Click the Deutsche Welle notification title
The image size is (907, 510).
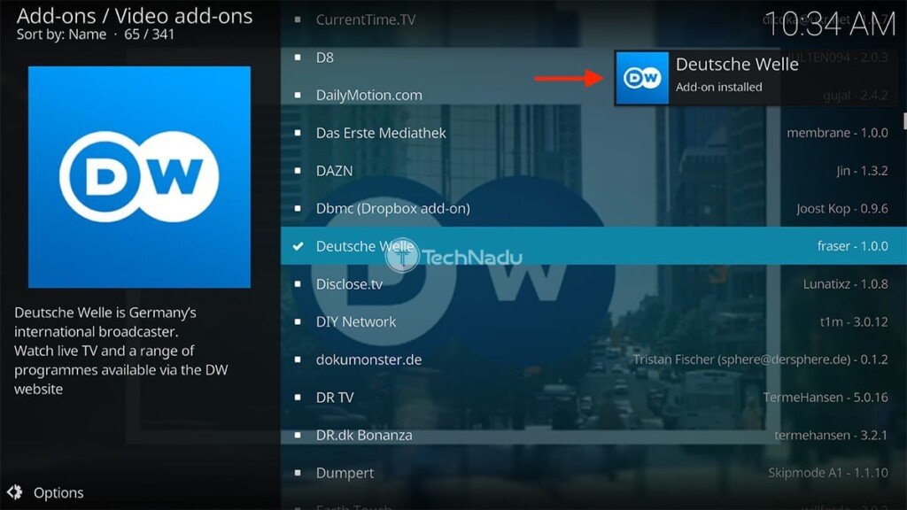(x=737, y=64)
